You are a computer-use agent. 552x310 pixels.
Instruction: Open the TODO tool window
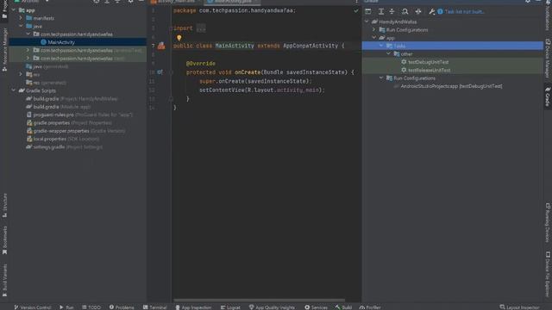pyautogui.click(x=91, y=307)
